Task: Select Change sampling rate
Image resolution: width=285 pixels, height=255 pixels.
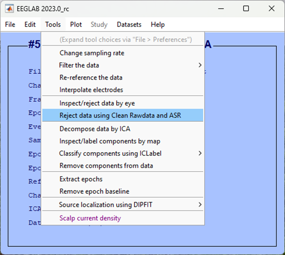Action: (x=92, y=53)
